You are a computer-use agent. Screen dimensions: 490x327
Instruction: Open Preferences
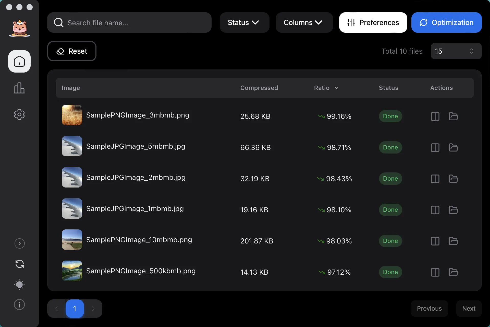click(373, 22)
